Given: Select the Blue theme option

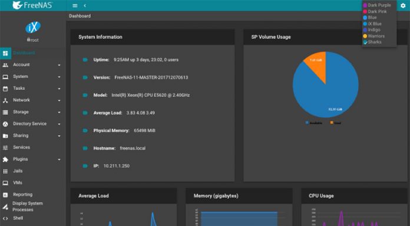Looking at the screenshot, I should point(370,18).
